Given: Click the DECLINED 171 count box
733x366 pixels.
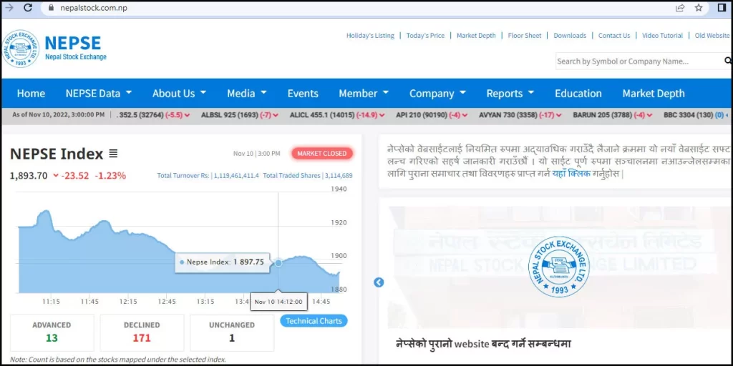Looking at the screenshot, I should pos(142,332).
